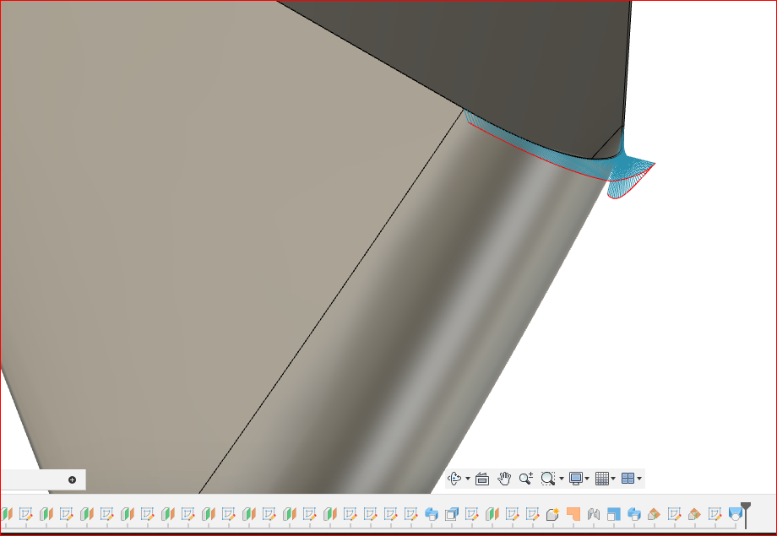777x536 pixels.
Task: Activate the Zoom tool
Action: pos(526,479)
